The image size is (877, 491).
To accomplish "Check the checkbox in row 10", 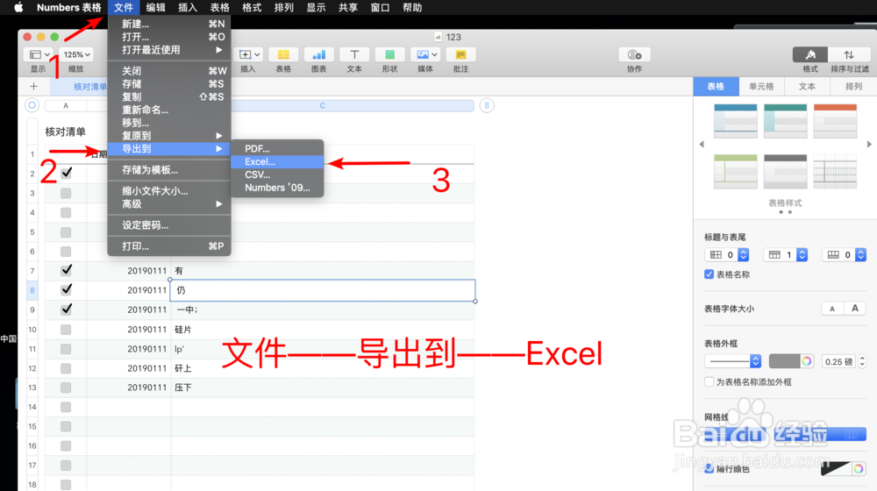I will pos(66,330).
